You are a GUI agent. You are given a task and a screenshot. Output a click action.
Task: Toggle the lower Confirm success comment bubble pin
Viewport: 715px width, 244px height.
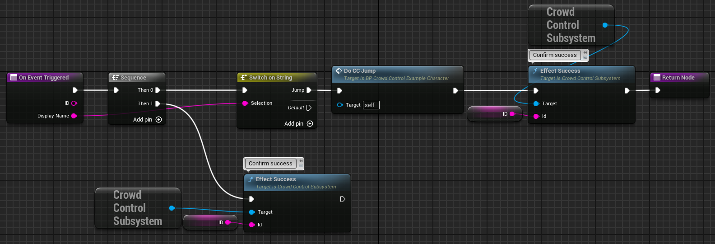point(301,161)
